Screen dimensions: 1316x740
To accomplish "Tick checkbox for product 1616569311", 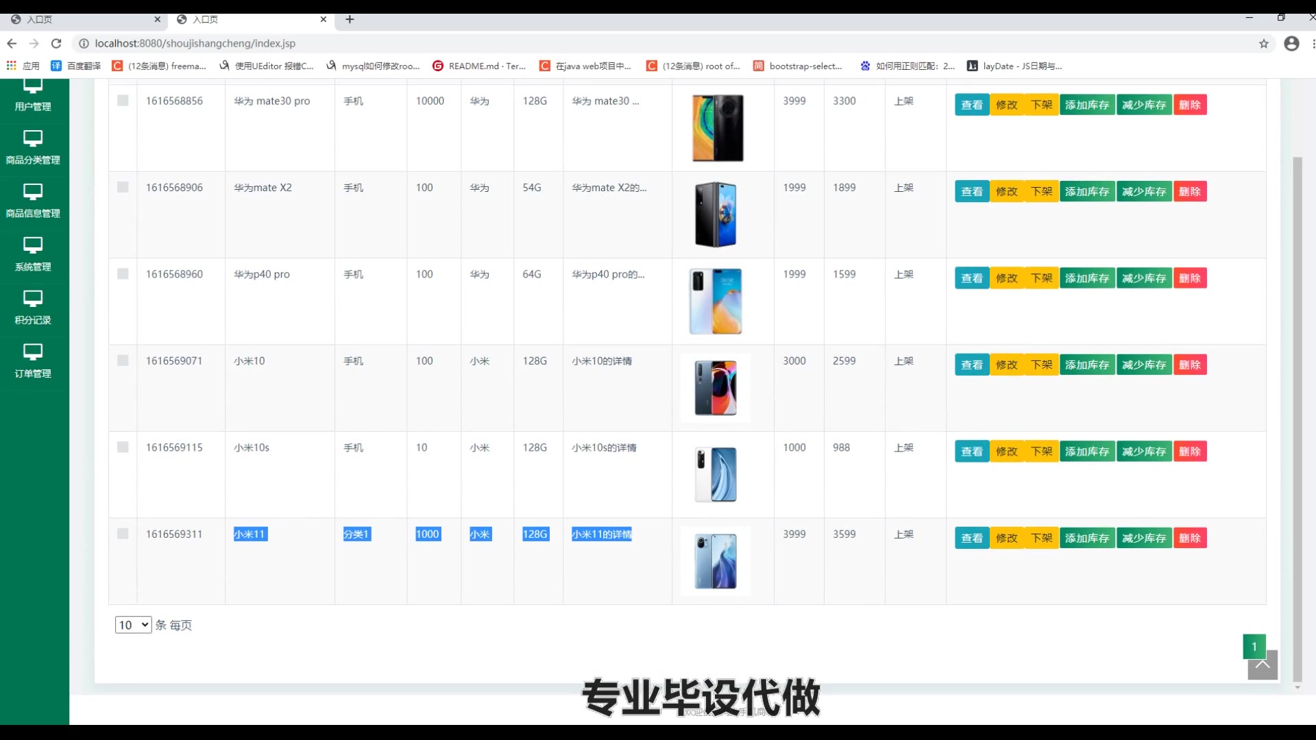I will point(123,534).
